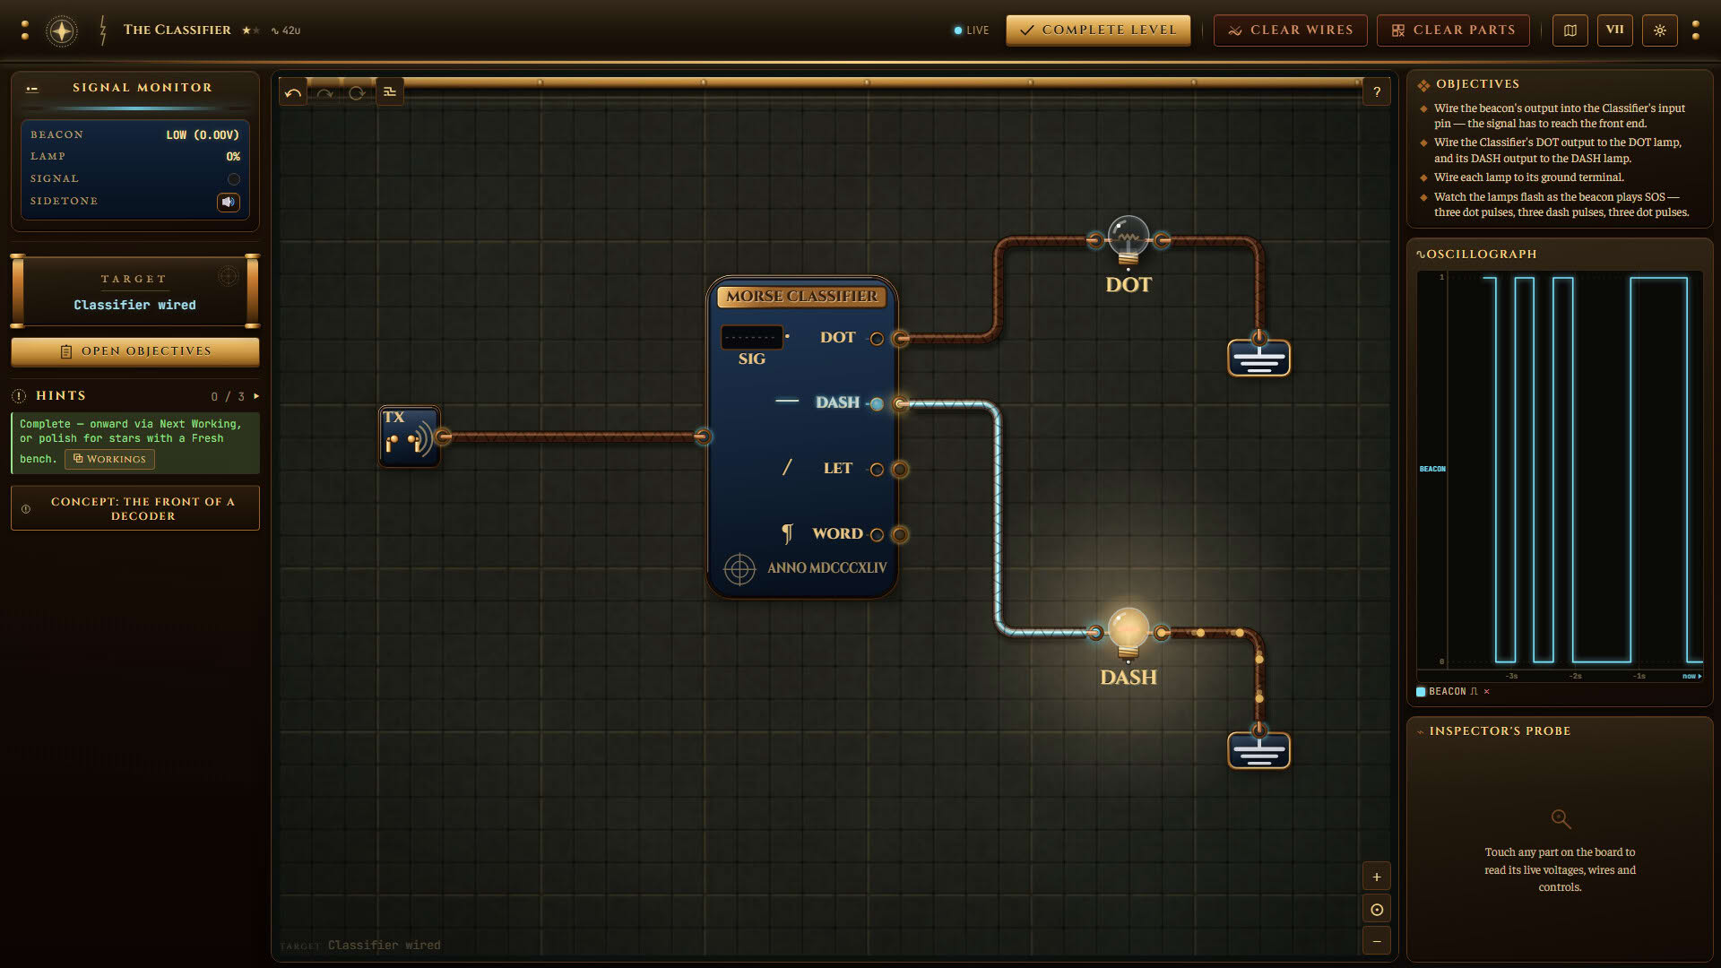Viewport: 1721px width, 968px height.
Task: Click the redo arrow on the canvas toolbar
Action: coord(324,92)
